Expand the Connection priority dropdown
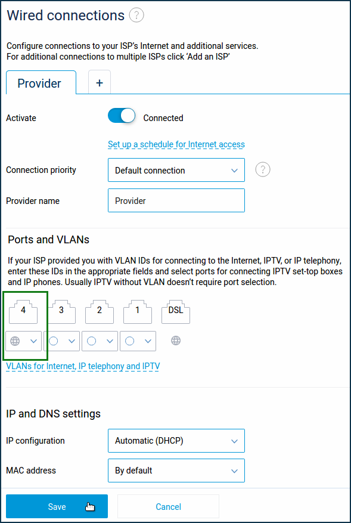Screen dimensions: 351x523 (x=176, y=170)
